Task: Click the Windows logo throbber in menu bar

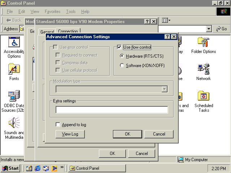Action: click(x=223, y=11)
